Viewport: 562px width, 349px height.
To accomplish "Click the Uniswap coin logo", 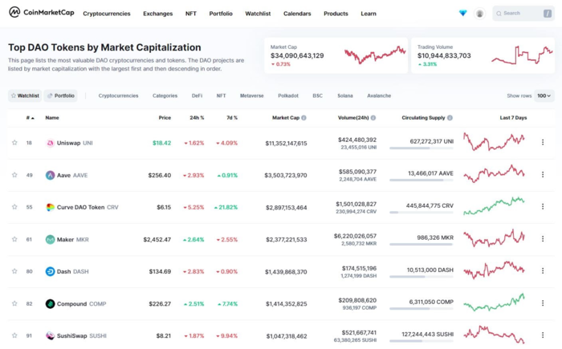I will (x=50, y=143).
